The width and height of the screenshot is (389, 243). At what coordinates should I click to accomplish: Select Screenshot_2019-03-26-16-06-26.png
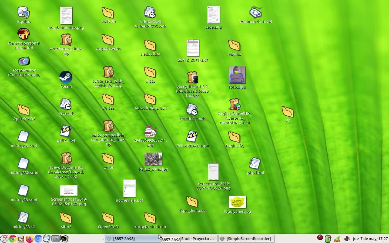click(x=213, y=172)
